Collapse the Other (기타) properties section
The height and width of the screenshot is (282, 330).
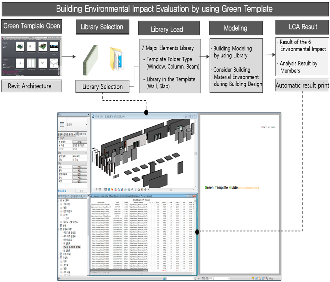(x=86, y=163)
